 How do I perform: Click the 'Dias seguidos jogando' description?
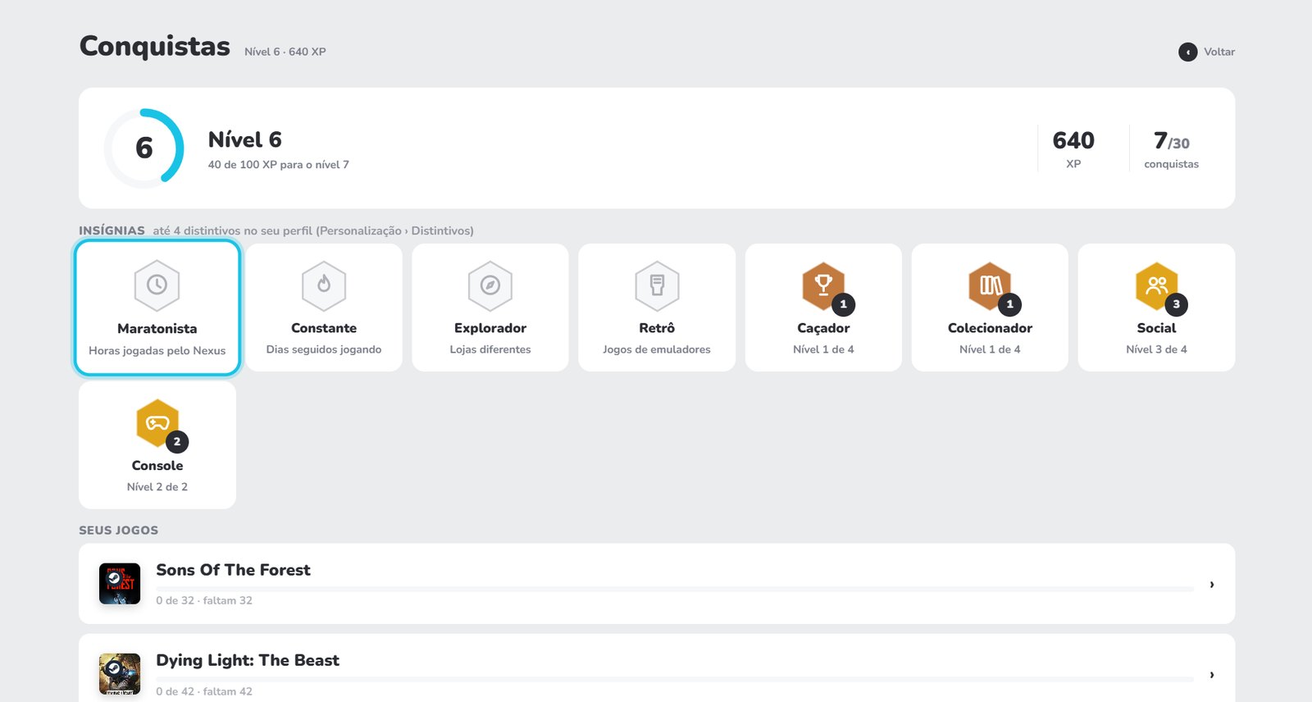coord(324,349)
